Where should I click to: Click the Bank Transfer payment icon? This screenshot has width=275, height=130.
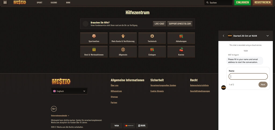click(x=142, y=126)
